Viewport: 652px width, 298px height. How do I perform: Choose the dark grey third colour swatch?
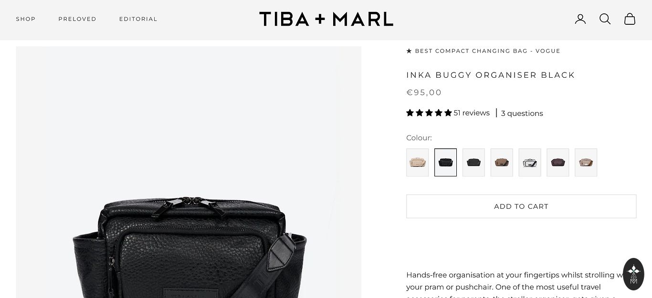pos(474,163)
